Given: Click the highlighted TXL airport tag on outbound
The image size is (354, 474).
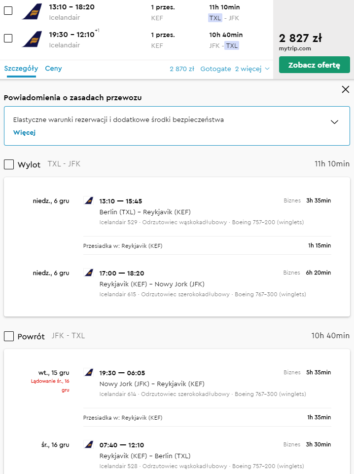Looking at the screenshot, I should click(x=215, y=18).
